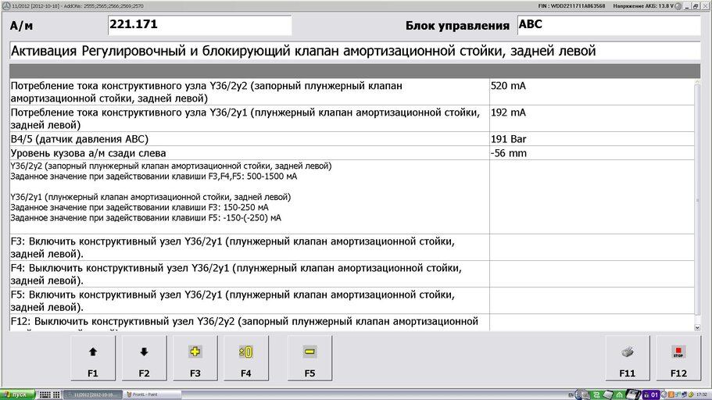The height and width of the screenshot is (400, 712).
Task: Click the 500-1500 мА setpoint line
Action: (x=153, y=176)
